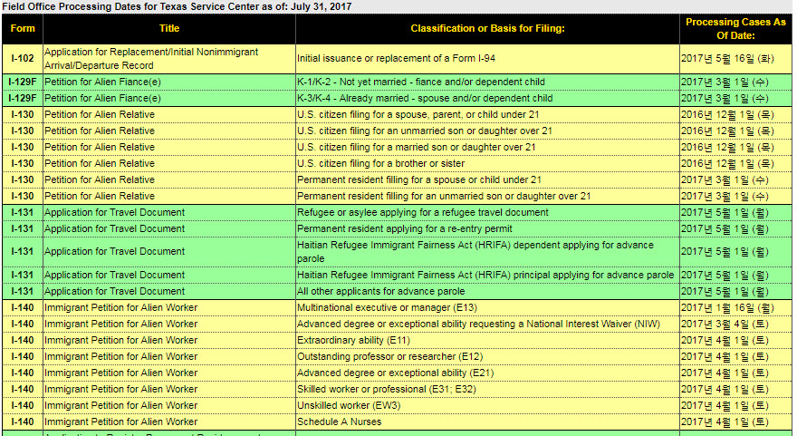
Task: Select date in 'All other applicants' row
Action: click(x=725, y=291)
